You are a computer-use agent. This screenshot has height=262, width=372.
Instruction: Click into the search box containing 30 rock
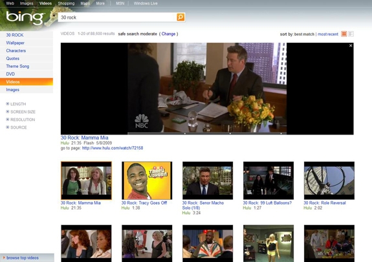117,17
